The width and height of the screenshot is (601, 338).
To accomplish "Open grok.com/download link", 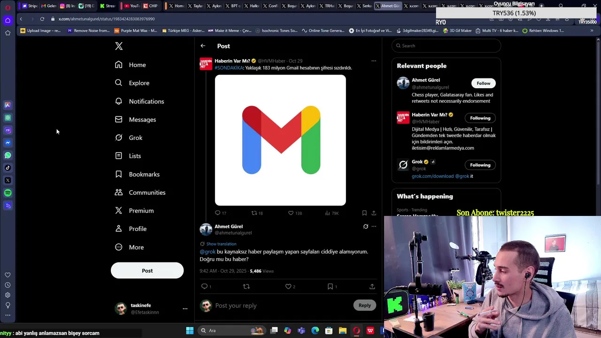I will pos(432,176).
